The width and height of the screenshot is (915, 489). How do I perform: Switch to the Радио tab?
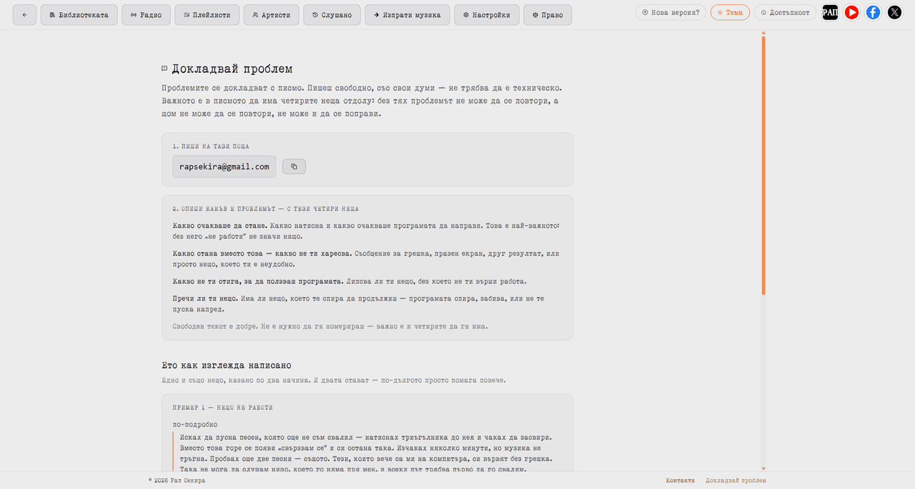click(146, 14)
